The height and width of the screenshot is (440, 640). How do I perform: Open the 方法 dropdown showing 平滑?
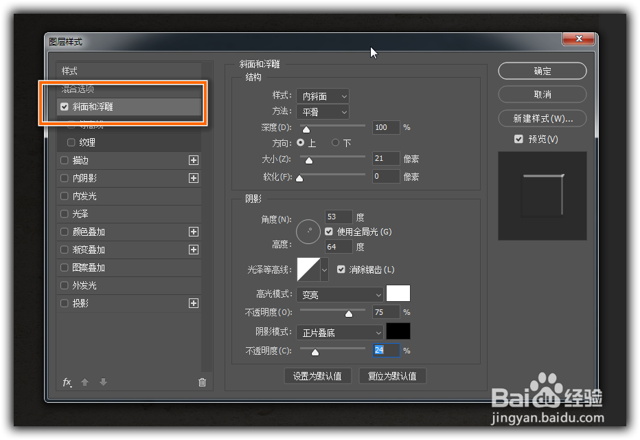pos(323,112)
